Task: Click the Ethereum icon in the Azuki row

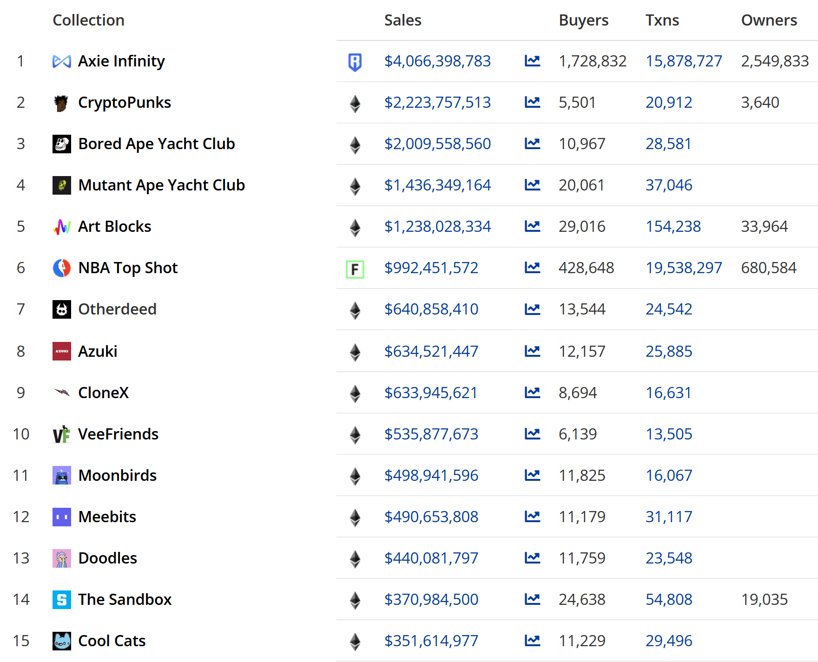Action: (355, 352)
